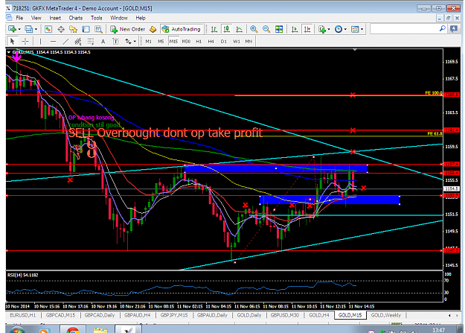Toggle chart auto scroll
Viewport: 465px width, 333px height.
click(x=295, y=29)
